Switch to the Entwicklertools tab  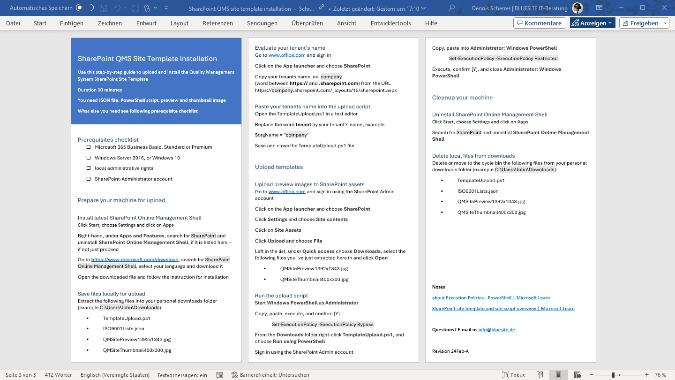point(390,23)
